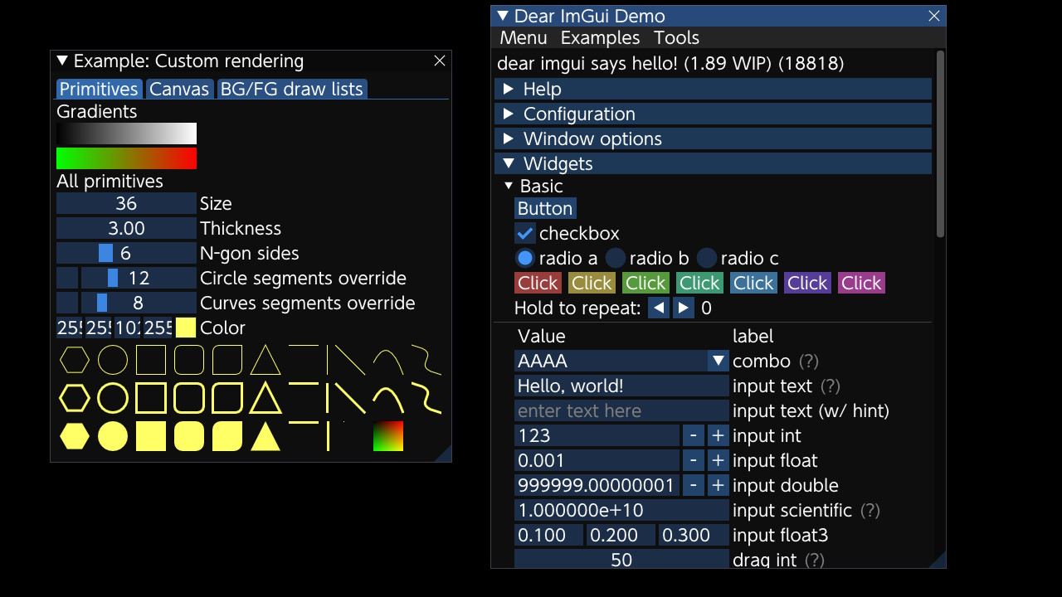The image size is (1062, 597).
Task: Click the Hello, world! input text field
Action: coord(621,386)
